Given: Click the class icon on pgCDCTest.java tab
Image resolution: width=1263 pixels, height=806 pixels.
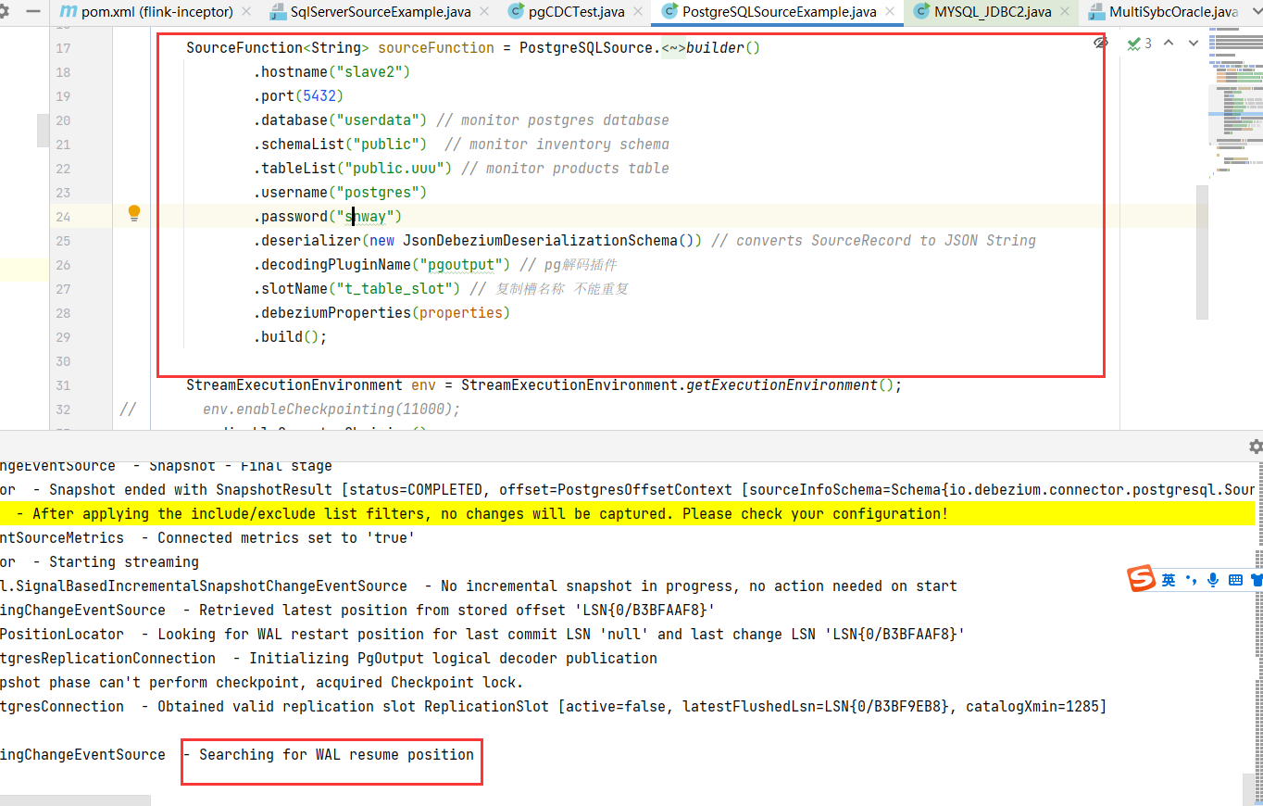Looking at the screenshot, I should 517,12.
